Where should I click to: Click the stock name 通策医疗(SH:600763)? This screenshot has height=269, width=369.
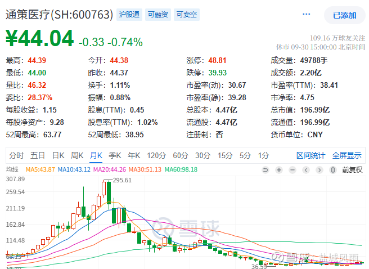click(59, 15)
